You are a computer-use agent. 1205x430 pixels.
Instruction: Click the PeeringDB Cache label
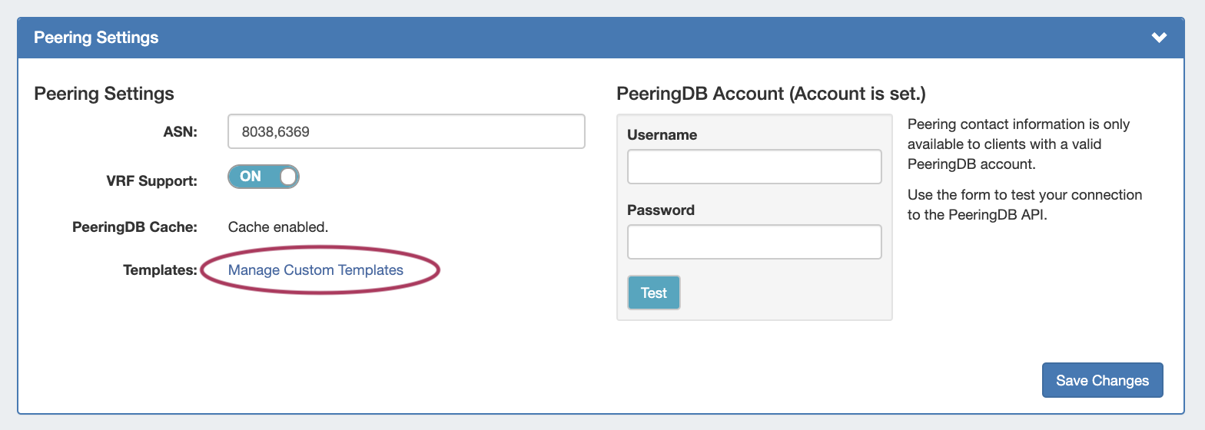click(x=134, y=227)
